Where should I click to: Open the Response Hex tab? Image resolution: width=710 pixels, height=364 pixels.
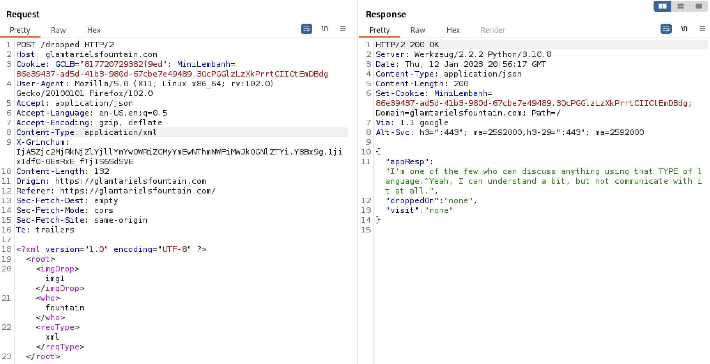coord(453,30)
